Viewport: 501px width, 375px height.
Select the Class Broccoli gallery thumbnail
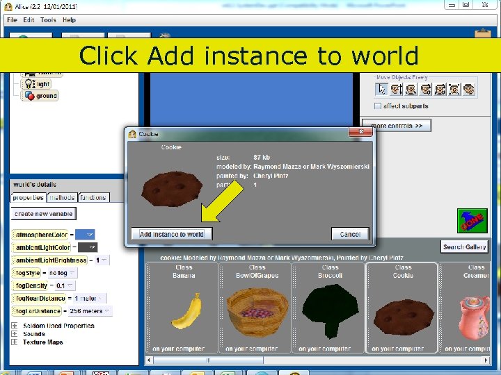click(328, 308)
